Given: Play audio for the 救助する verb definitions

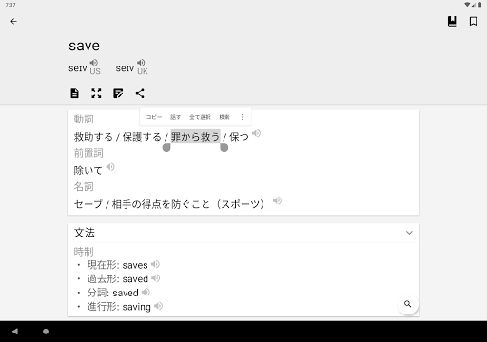Looking at the screenshot, I should [256, 133].
